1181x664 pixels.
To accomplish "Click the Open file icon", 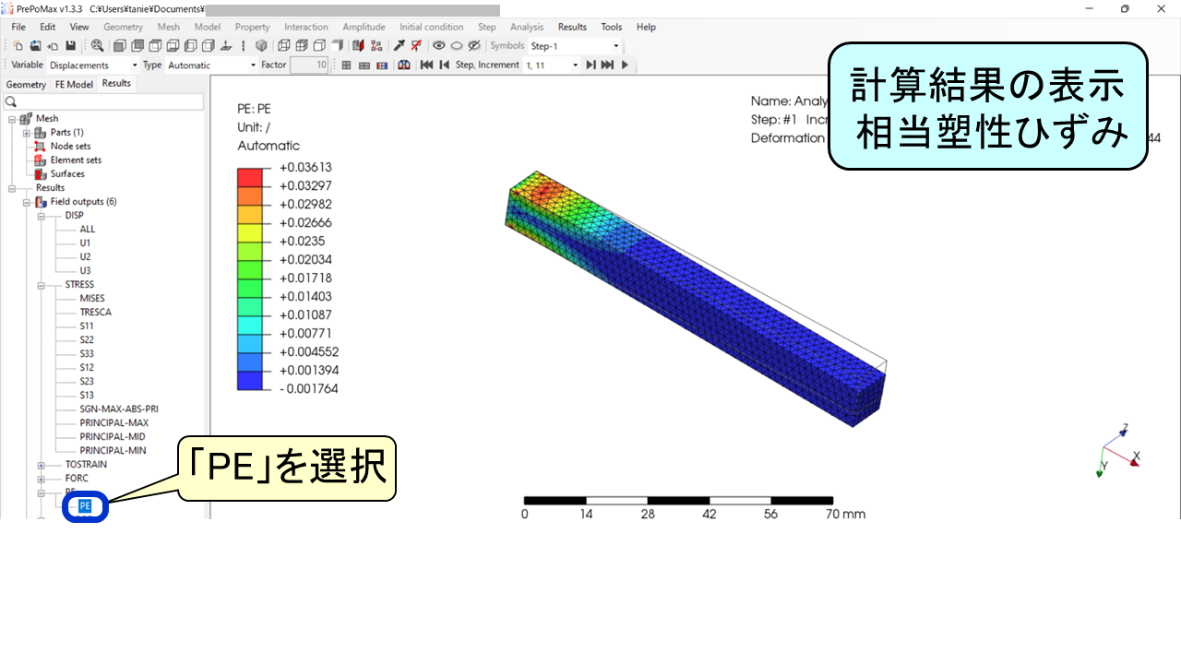I will tap(35, 46).
